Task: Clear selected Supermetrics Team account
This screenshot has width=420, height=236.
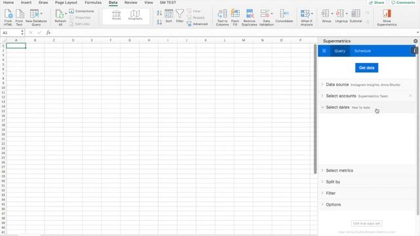Action: click(410, 96)
